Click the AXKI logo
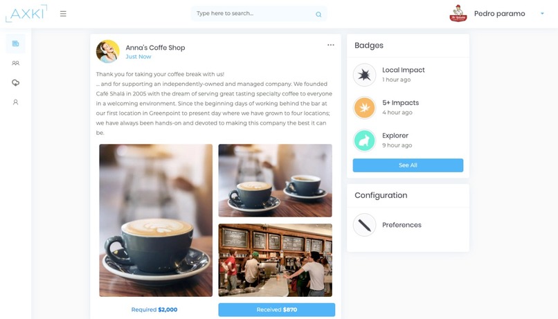Image resolution: width=558 pixels, height=319 pixels. click(x=26, y=14)
